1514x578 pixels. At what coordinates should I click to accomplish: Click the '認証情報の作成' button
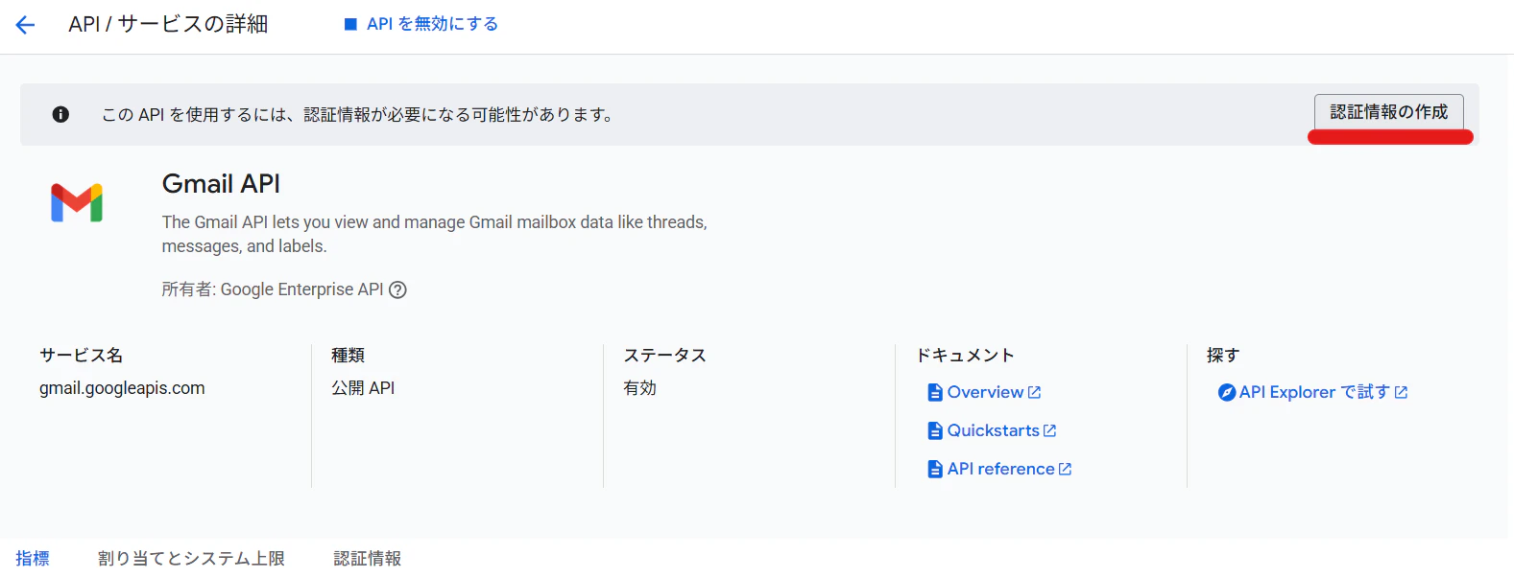pyautogui.click(x=1388, y=112)
